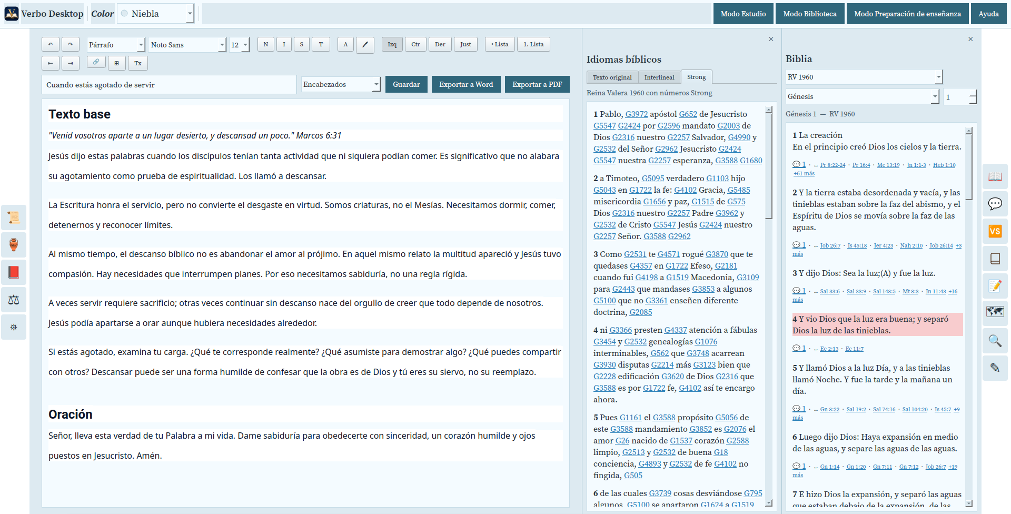This screenshot has width=1011, height=514.
Task: Open the Párrafo style dropdown
Action: point(116,45)
